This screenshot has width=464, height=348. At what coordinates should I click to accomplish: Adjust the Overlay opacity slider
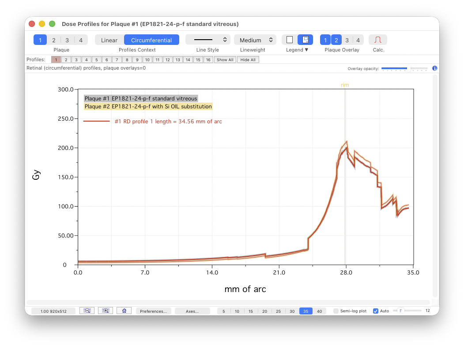pos(404,68)
